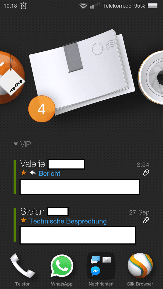This screenshot has width=163, height=289.
Task: Toggle star on Valerie's Bericht email
Action: point(23,173)
